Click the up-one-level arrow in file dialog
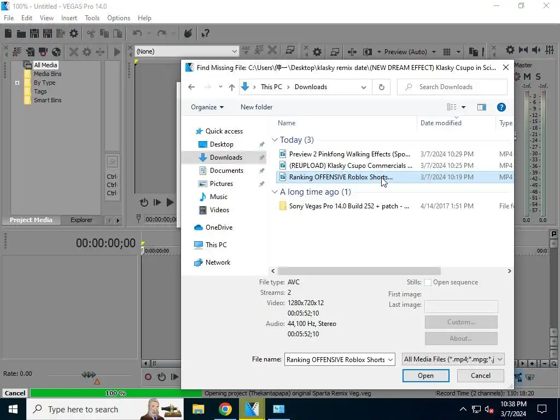 click(x=232, y=87)
